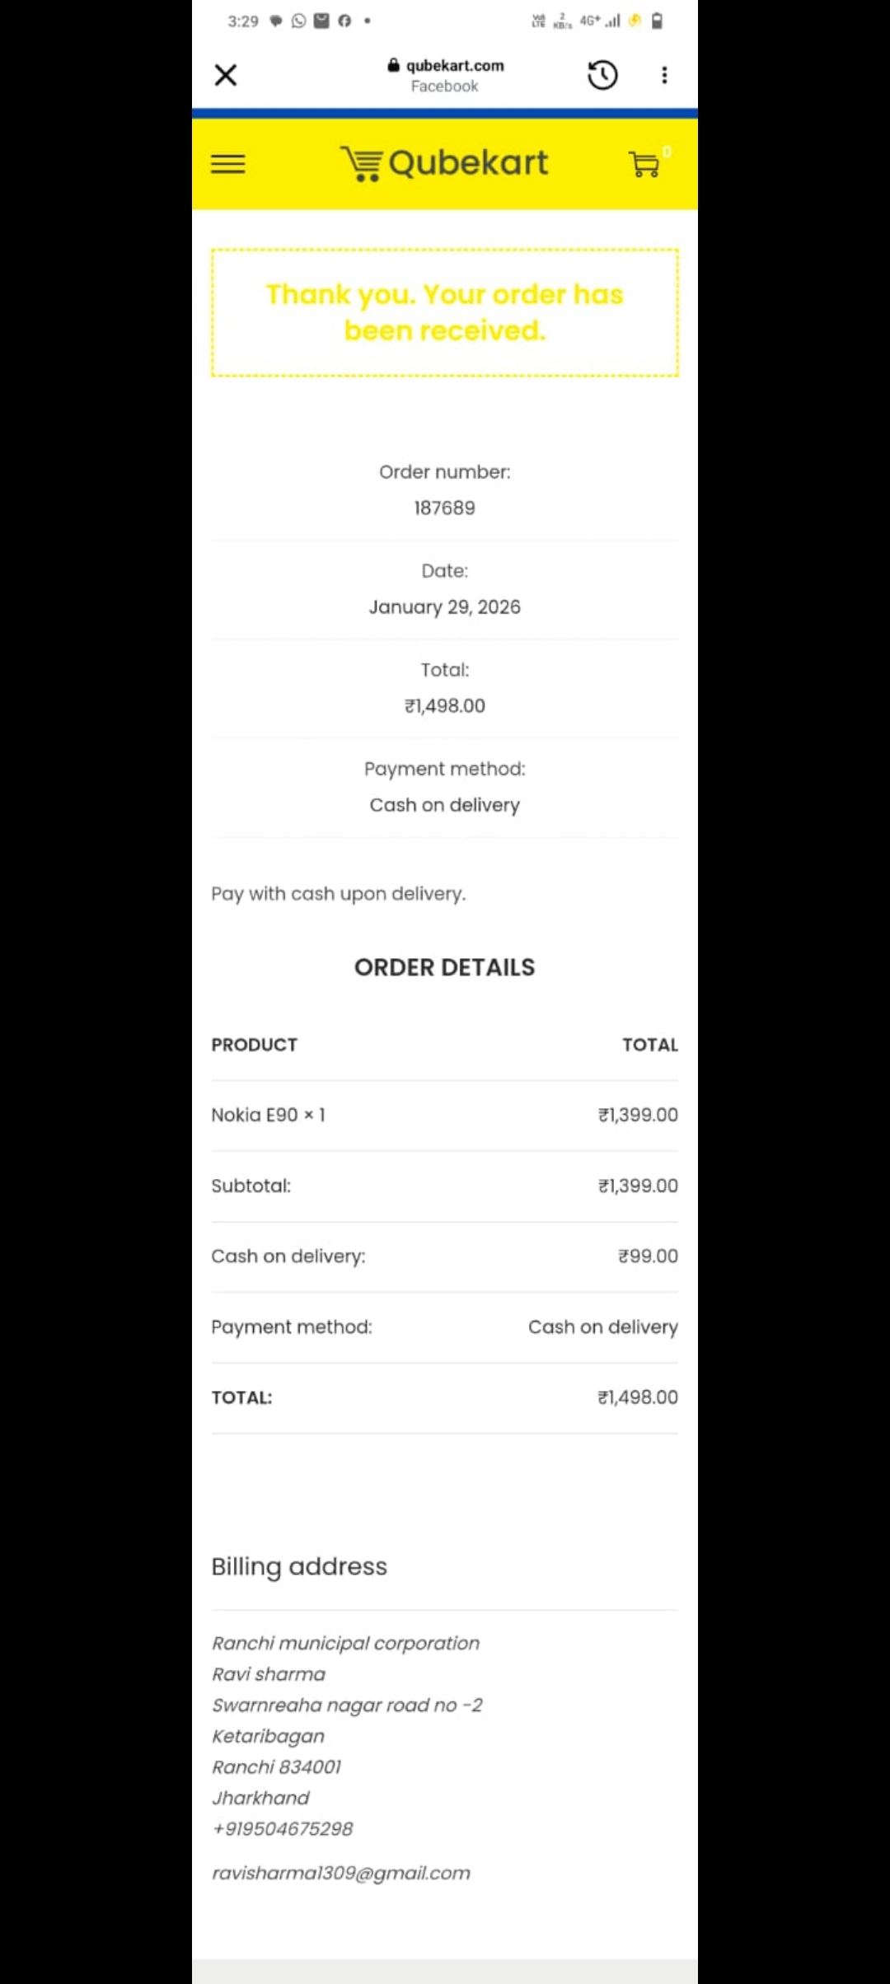Select order number 187689
Image resolution: width=890 pixels, height=1984 pixels.
pos(445,508)
